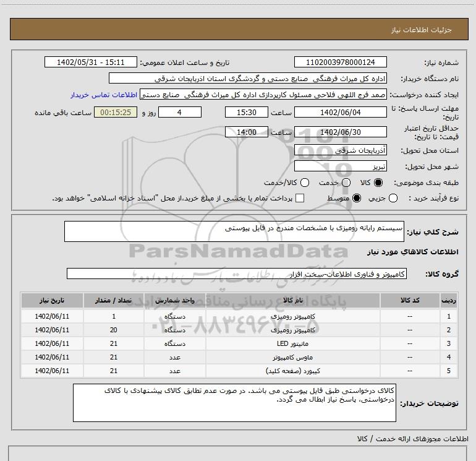
Task: Click unit دستگاه in the مانیتور LED row
Action: (x=175, y=343)
